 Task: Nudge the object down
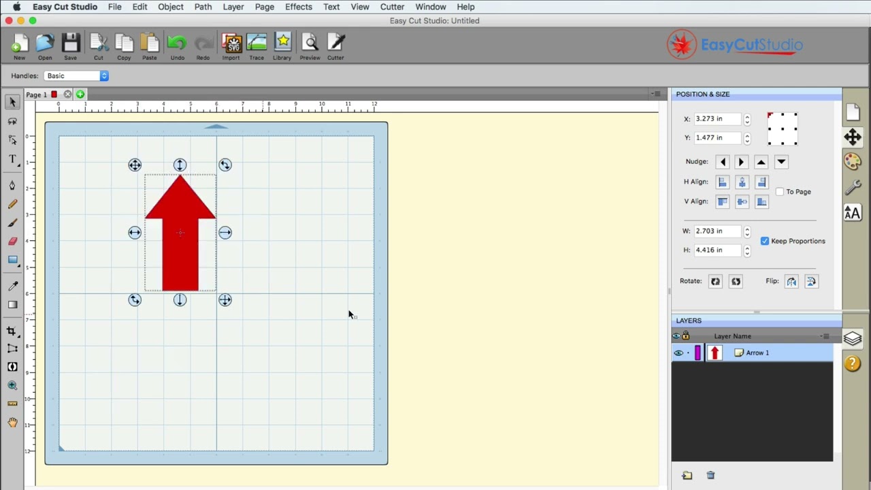pos(781,162)
